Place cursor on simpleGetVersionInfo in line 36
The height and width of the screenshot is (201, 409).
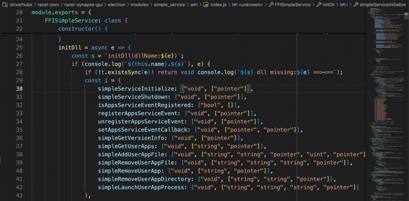point(132,138)
